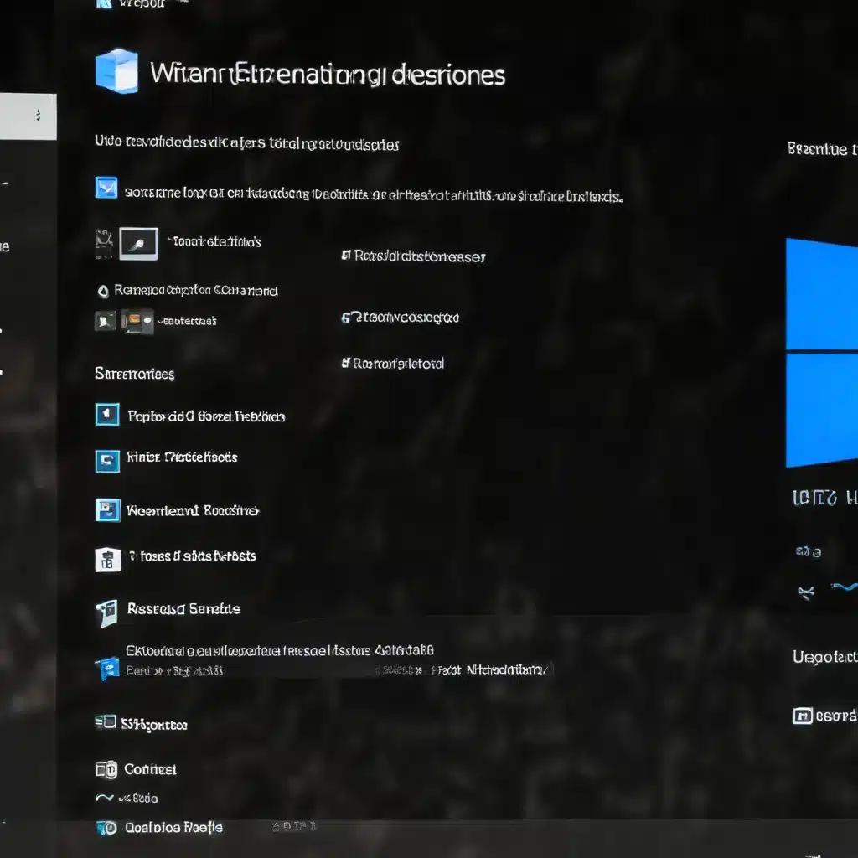The height and width of the screenshot is (858, 858).
Task: Select the highlighted light-gray sidebar item
Action: 28,116
